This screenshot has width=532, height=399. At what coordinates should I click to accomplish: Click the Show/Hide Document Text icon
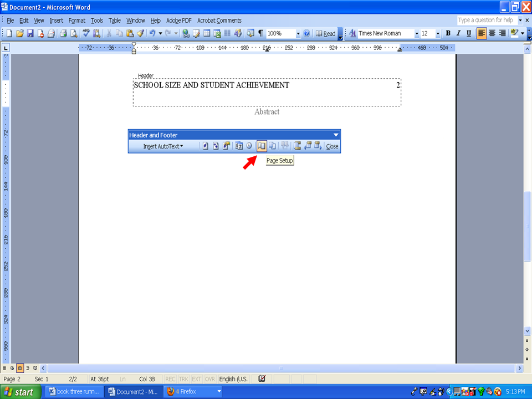[272, 146]
